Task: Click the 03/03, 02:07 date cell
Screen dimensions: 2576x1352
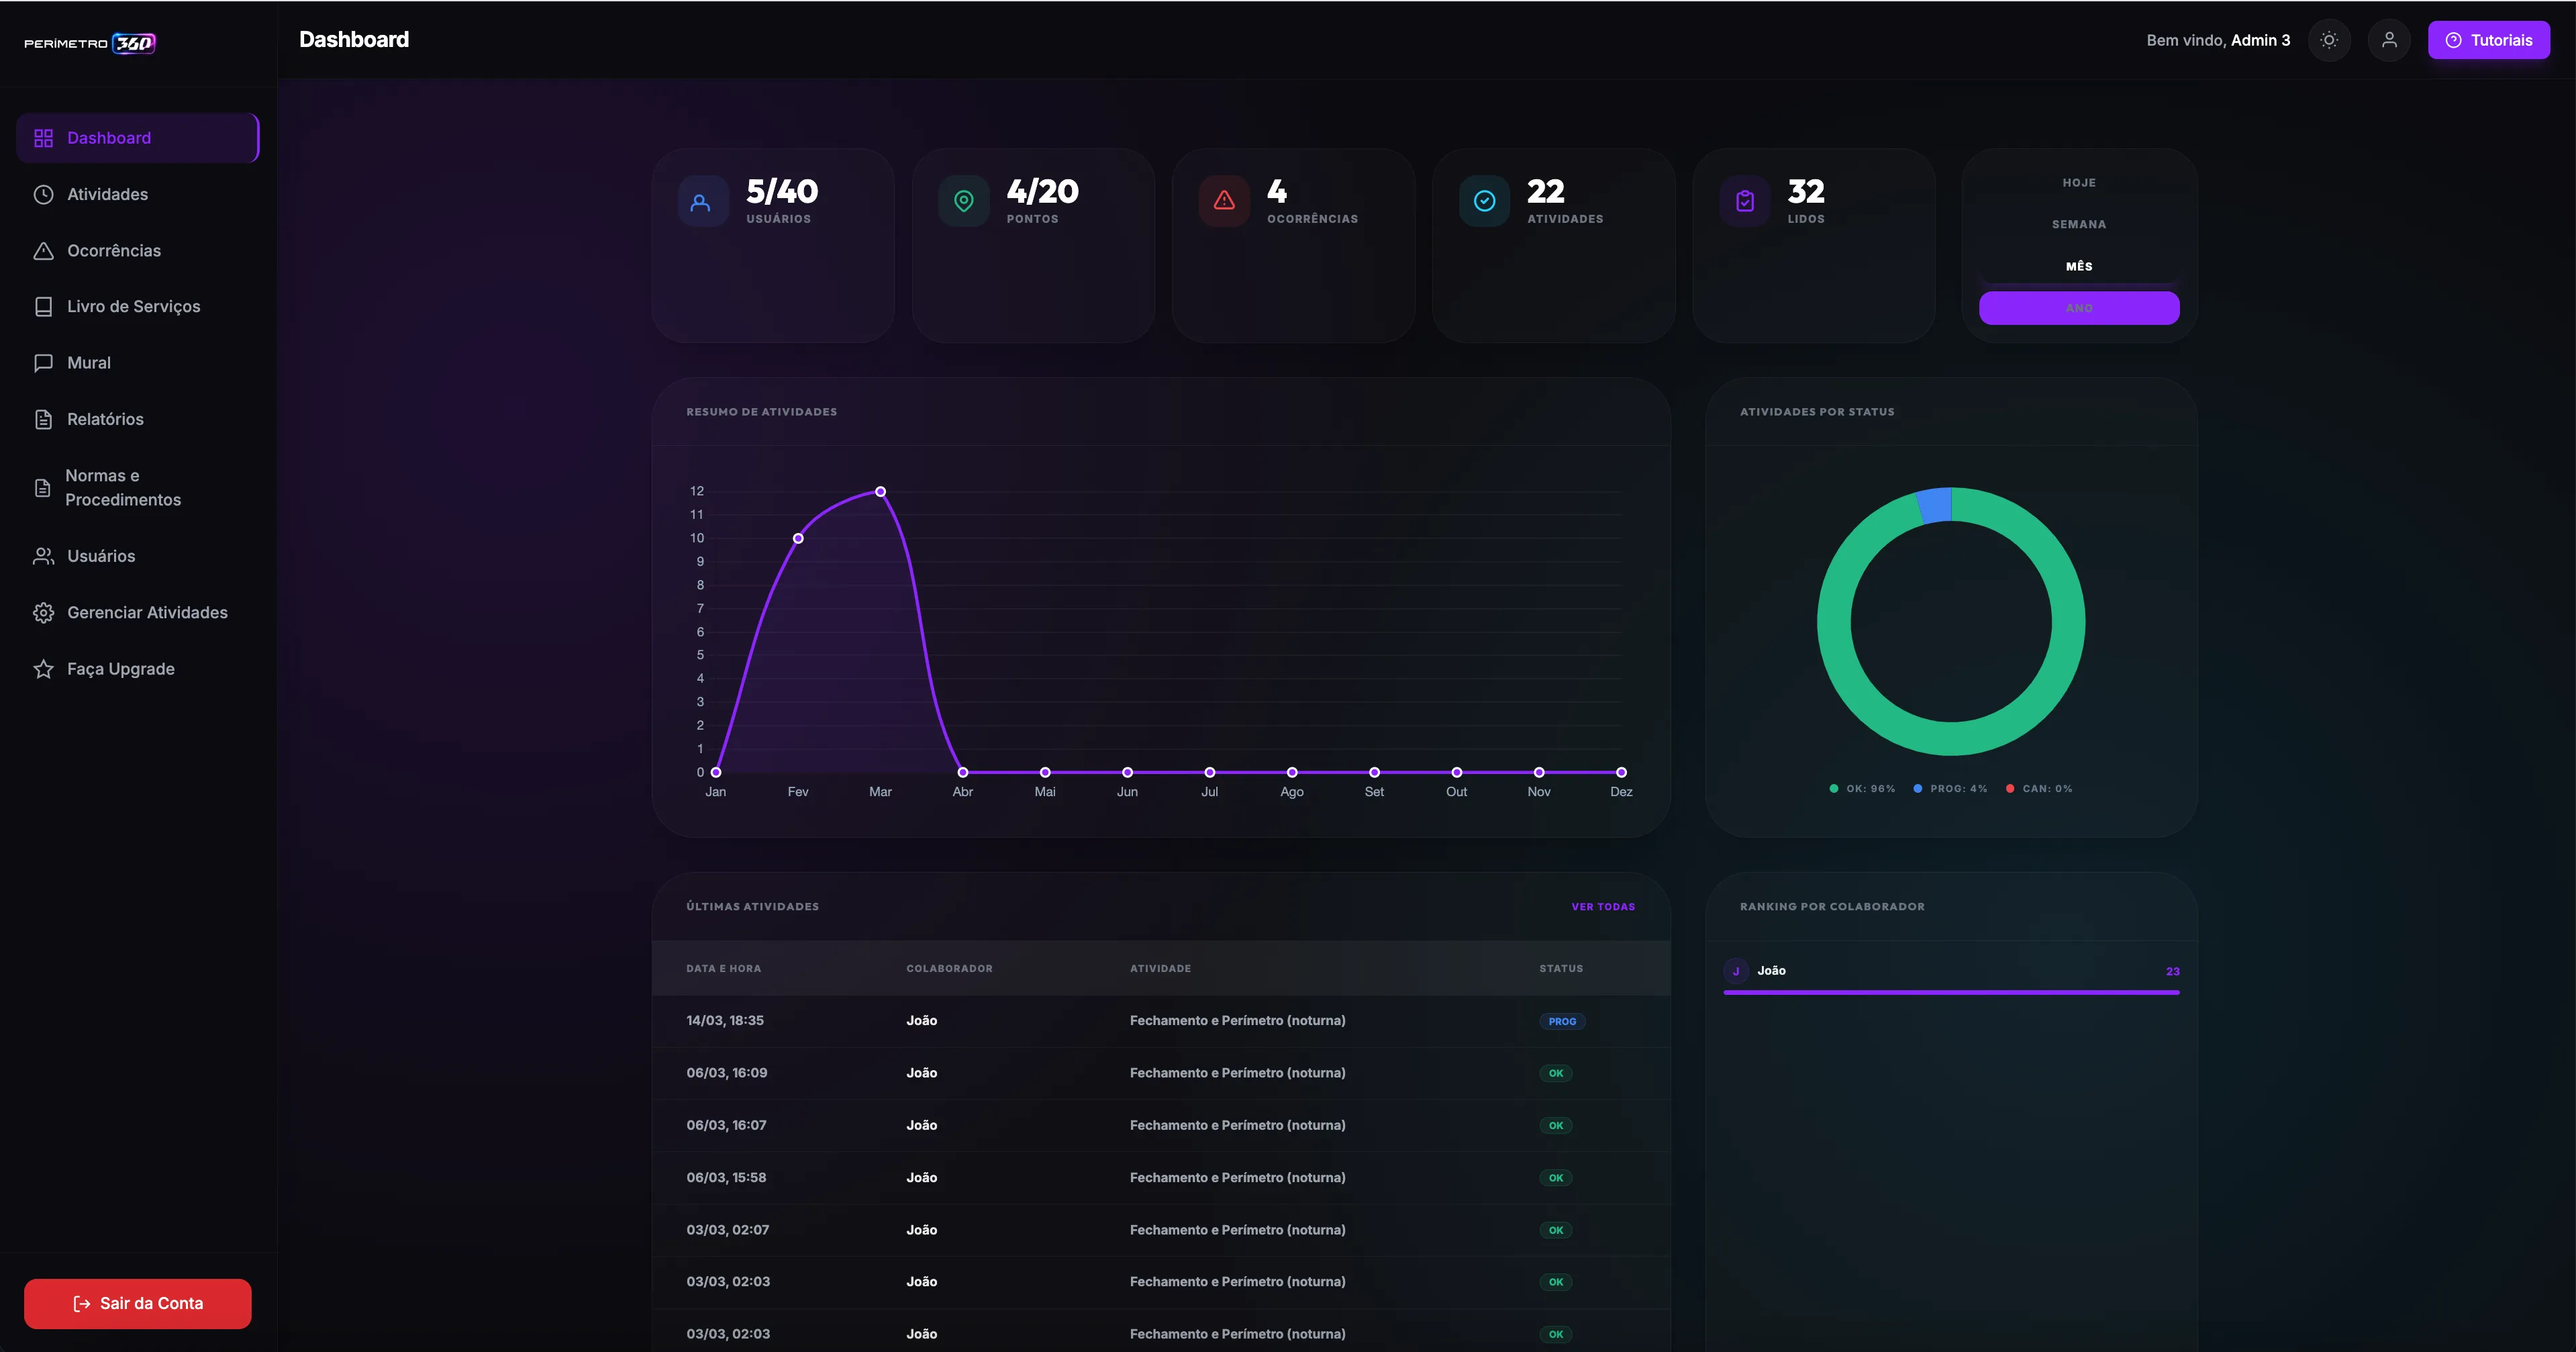Action: (727, 1230)
